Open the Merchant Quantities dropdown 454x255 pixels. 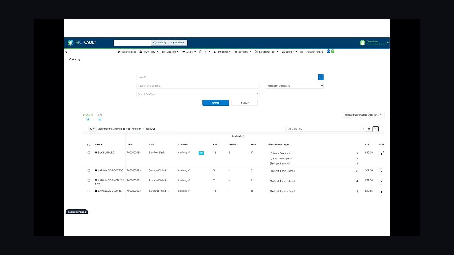294,86
